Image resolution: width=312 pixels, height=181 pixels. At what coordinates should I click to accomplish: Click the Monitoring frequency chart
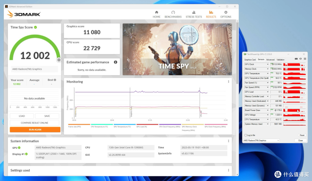click(x=150, y=104)
